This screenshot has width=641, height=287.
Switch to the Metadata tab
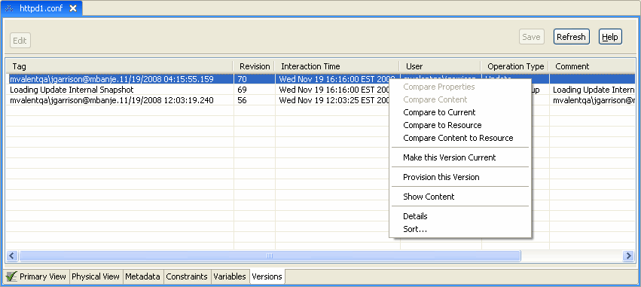pos(142,276)
